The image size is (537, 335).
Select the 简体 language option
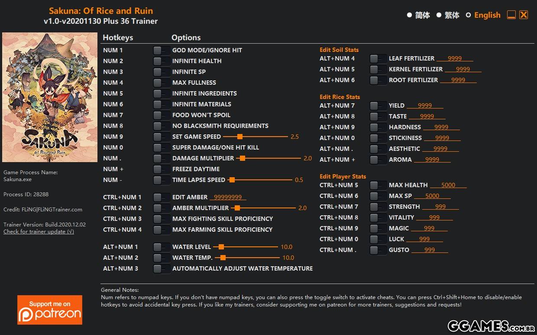409,15
